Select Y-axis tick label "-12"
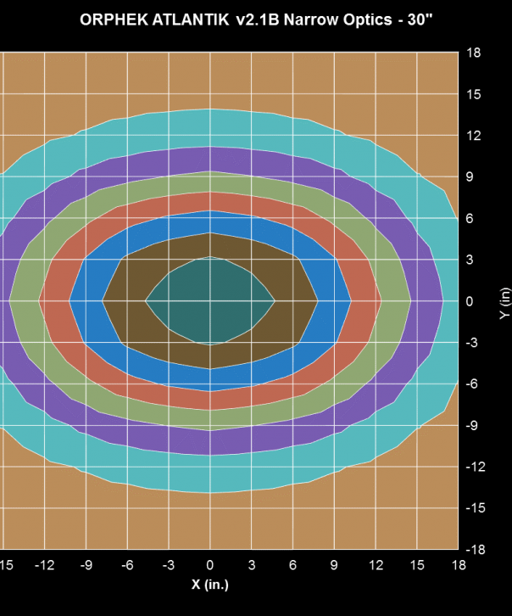512x616 pixels. tap(476, 467)
